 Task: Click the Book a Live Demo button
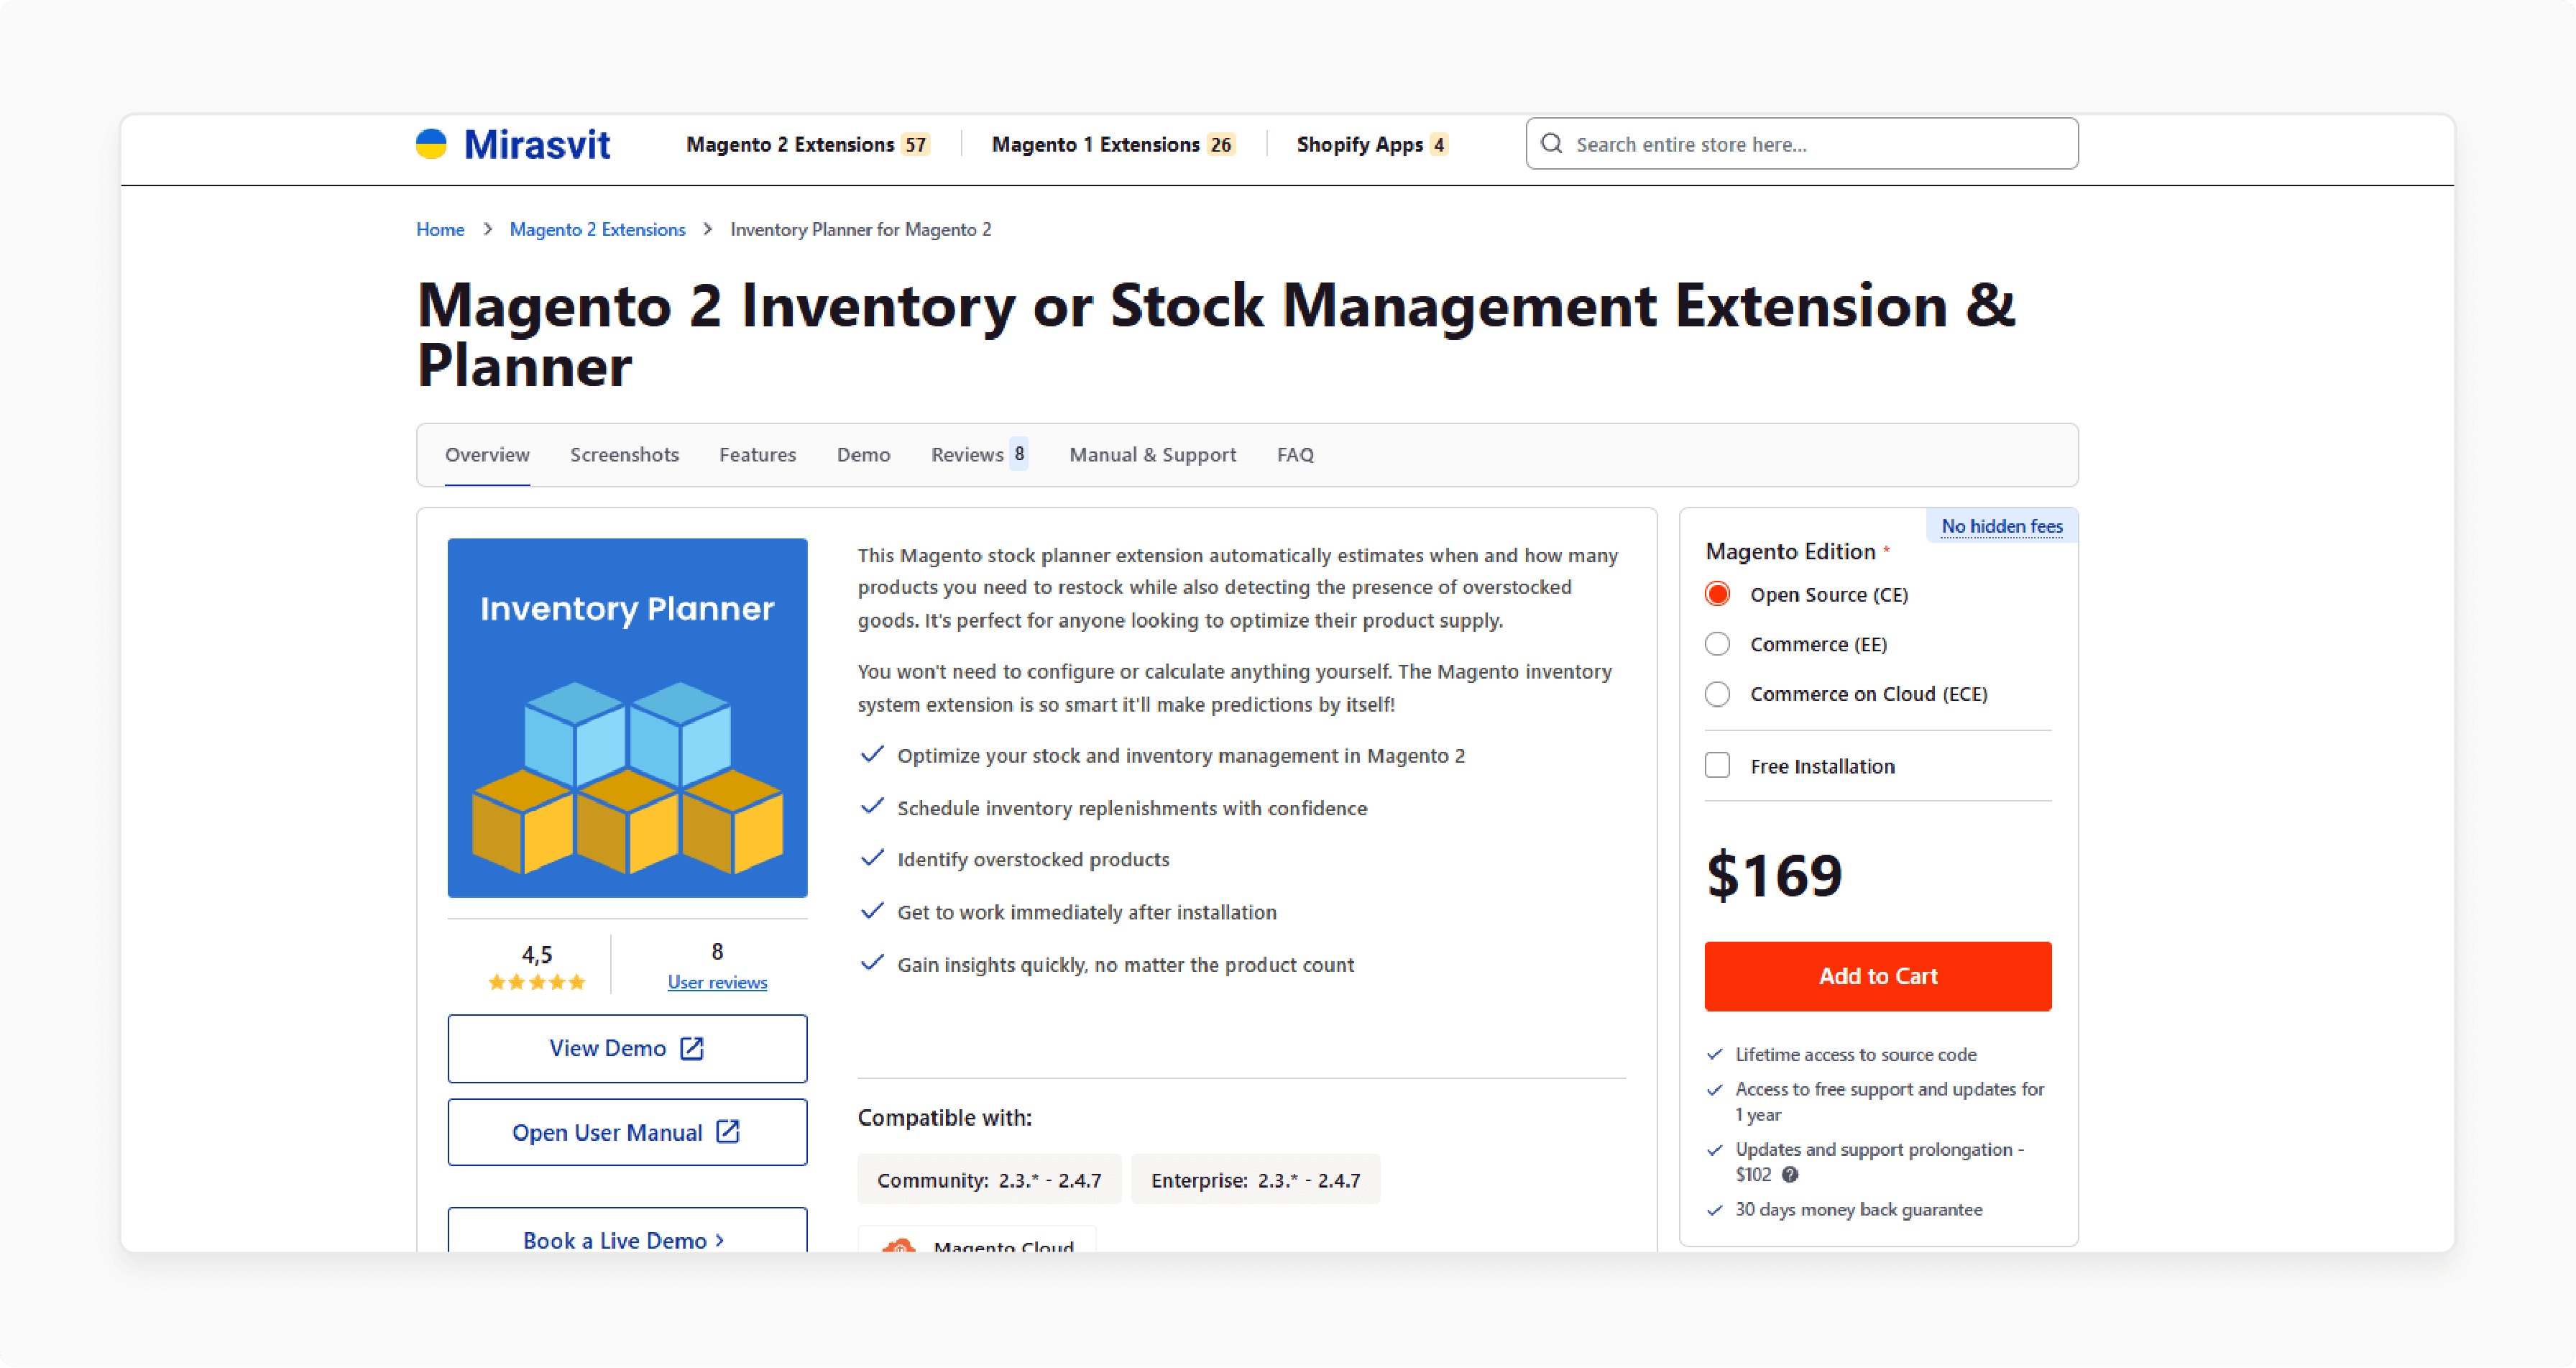tap(627, 1231)
